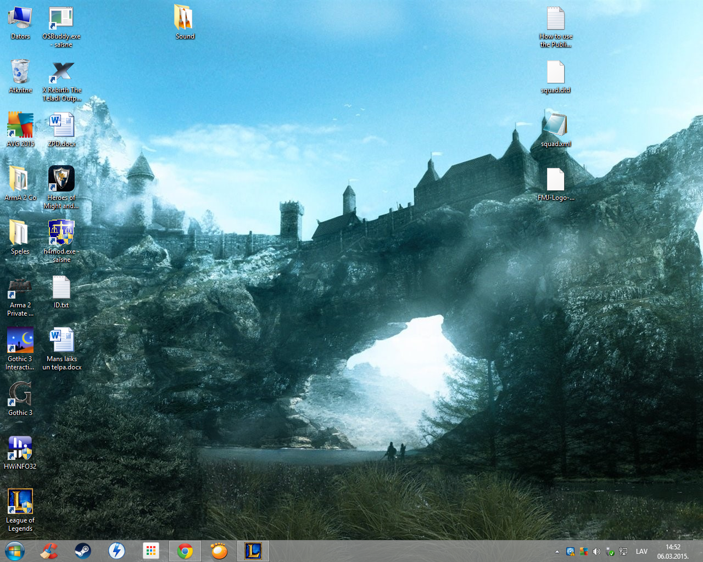Select the Arma 2 Private shortcut
Screen dimensions: 703x562
point(20,295)
